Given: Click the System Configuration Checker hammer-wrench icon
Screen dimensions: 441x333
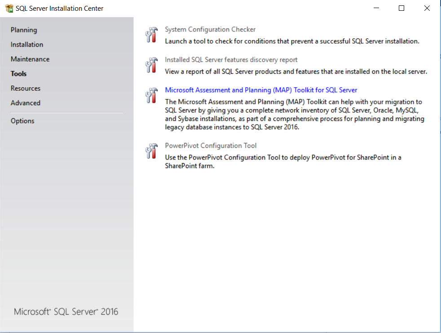Looking at the screenshot, I should click(x=152, y=35).
